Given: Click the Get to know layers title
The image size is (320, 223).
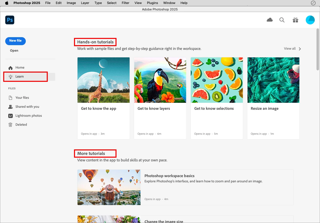Looking at the screenshot, I should (154, 109).
